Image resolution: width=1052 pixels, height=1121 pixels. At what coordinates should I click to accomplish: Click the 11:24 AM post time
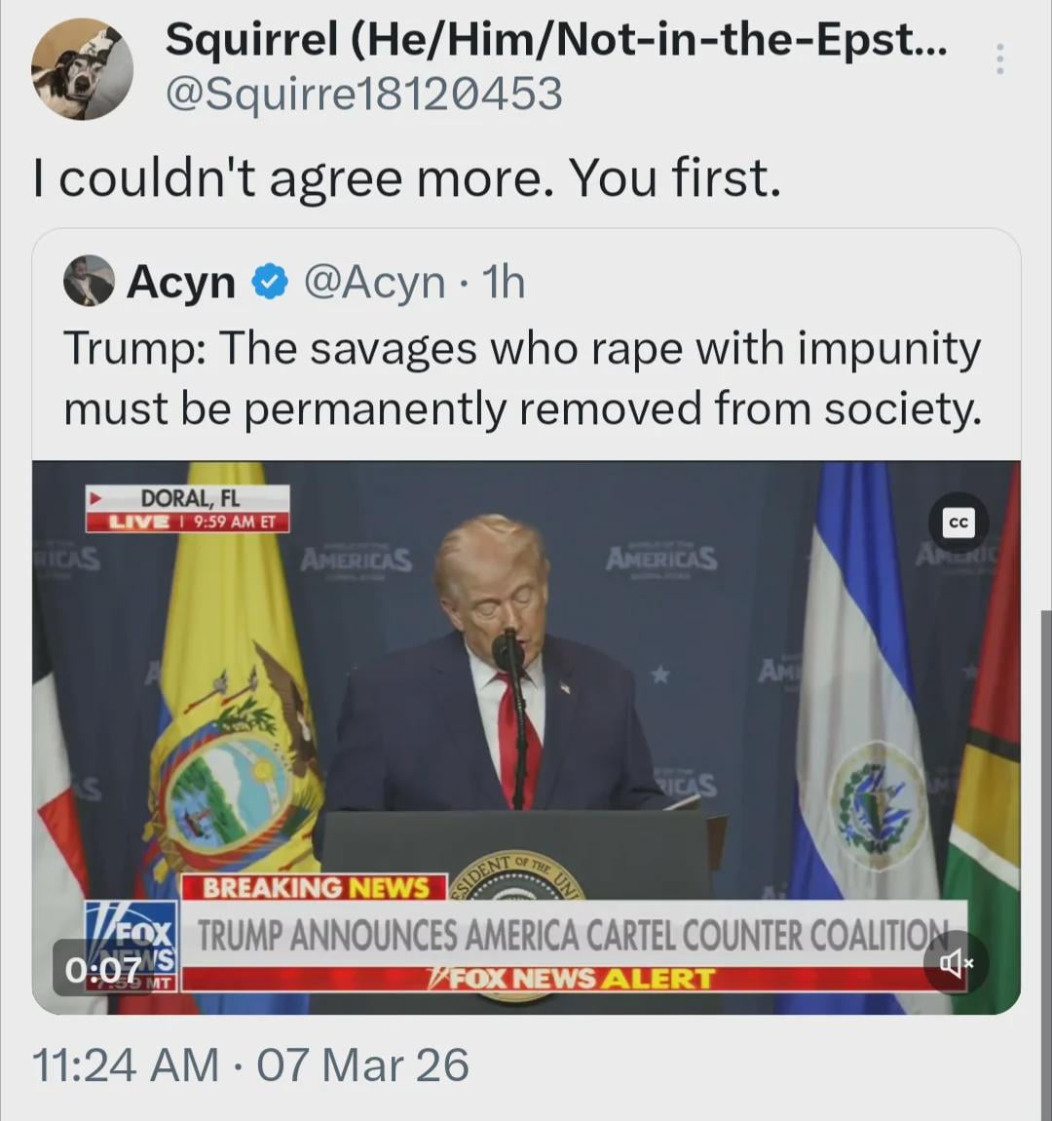(x=126, y=1065)
